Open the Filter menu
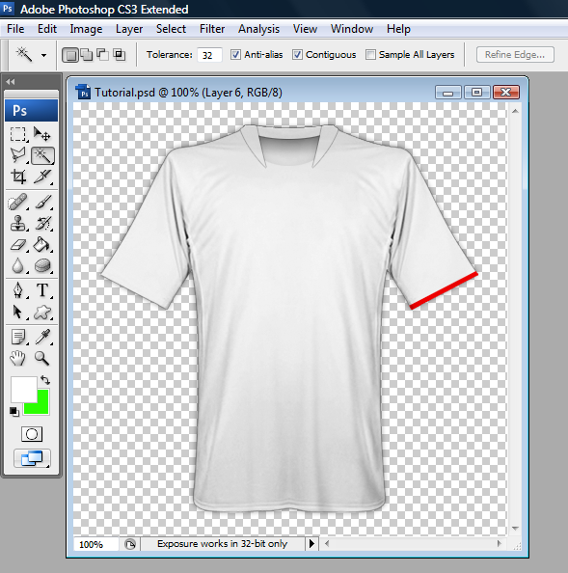The height and width of the screenshot is (573, 568). [x=212, y=29]
